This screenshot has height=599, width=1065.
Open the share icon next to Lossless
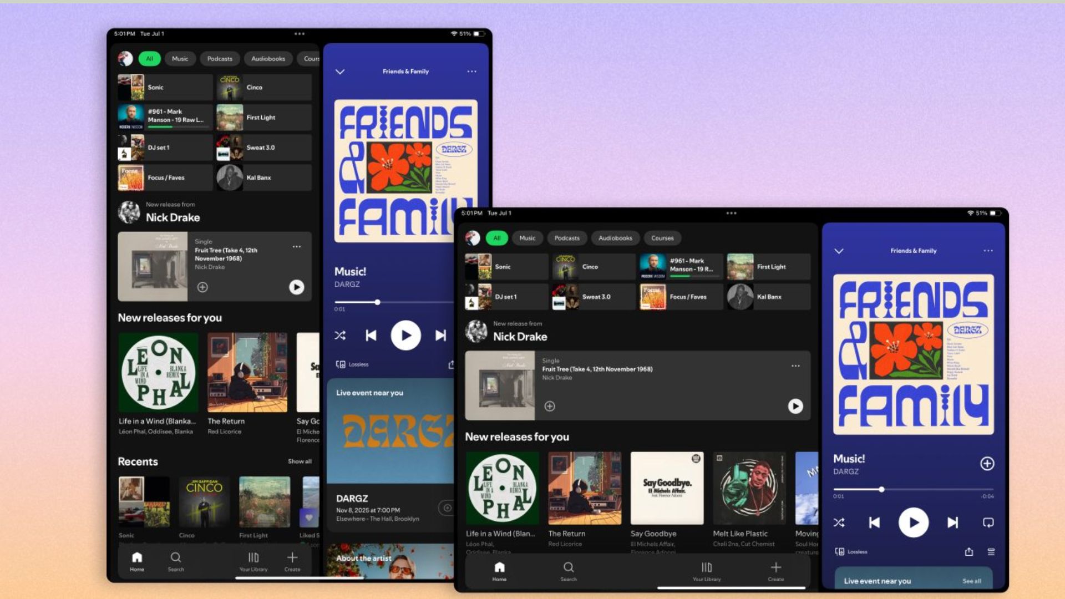pos(968,552)
